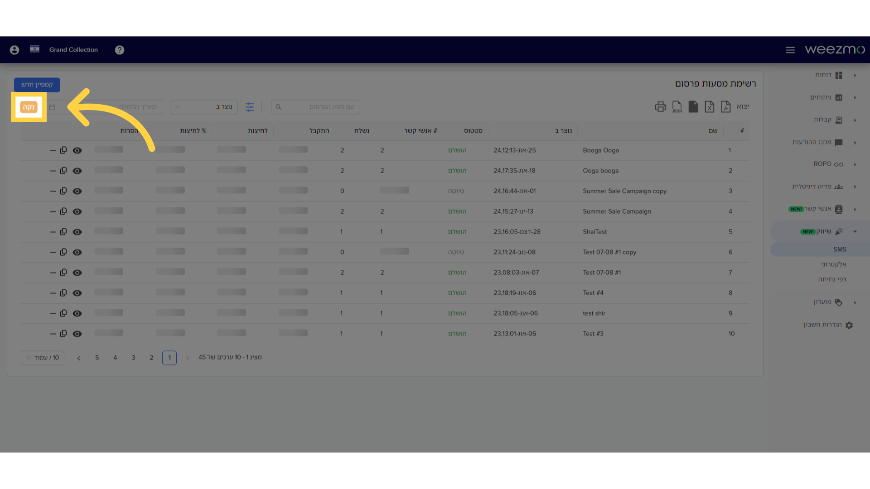Click 'Summer Sale Campaign copy' name cell
This screenshot has height=489, width=870.
(x=624, y=191)
